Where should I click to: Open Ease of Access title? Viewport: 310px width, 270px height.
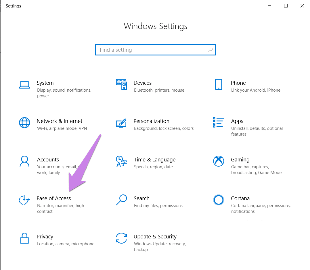54,198
